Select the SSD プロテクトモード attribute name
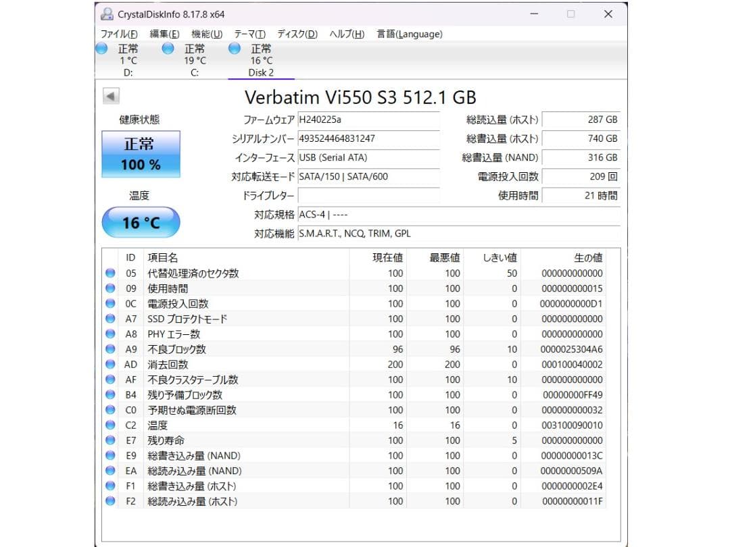 (x=187, y=319)
